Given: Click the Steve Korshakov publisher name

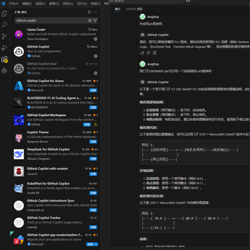Looking at the screenshot, I should pos(38,39).
